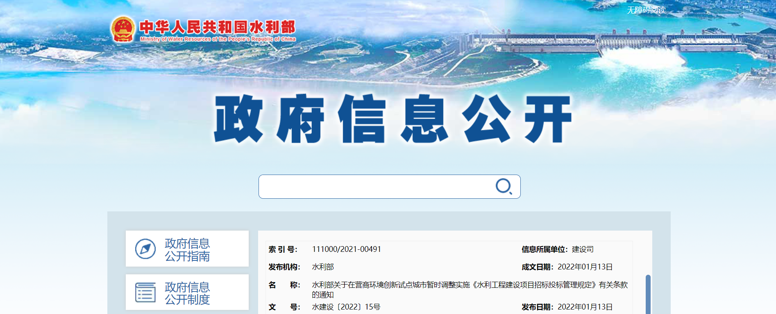The width and height of the screenshot is (776, 314).
Task: Click the document number 水建设〔2022〕15号
Action: [x=346, y=307]
